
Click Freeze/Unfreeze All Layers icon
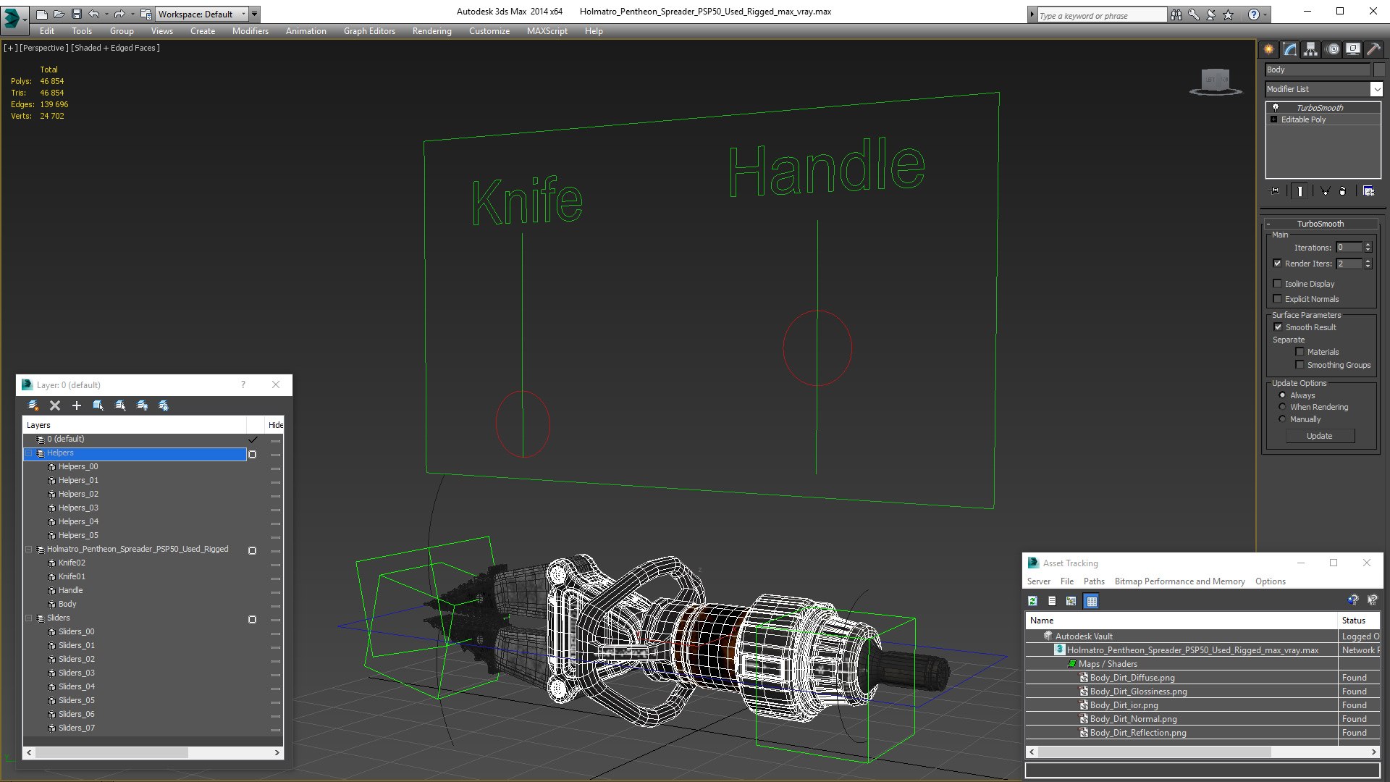164,405
